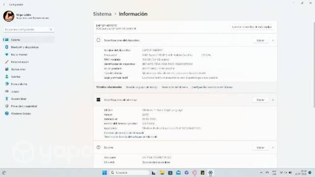
Task: Open Hora e idioma settings
Action: click(x=29, y=84)
